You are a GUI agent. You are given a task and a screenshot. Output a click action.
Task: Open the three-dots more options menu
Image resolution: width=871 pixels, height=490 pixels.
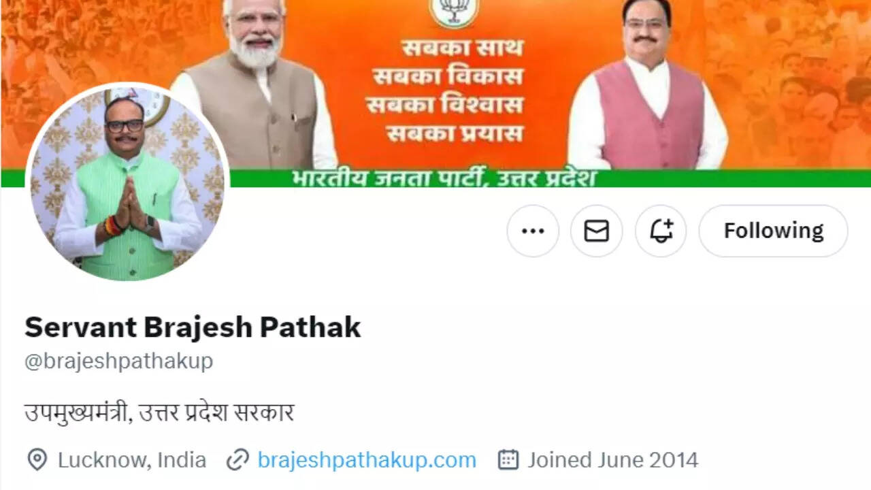(x=533, y=231)
